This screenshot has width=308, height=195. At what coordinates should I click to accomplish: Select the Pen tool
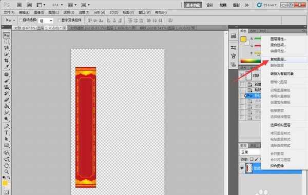7,126
